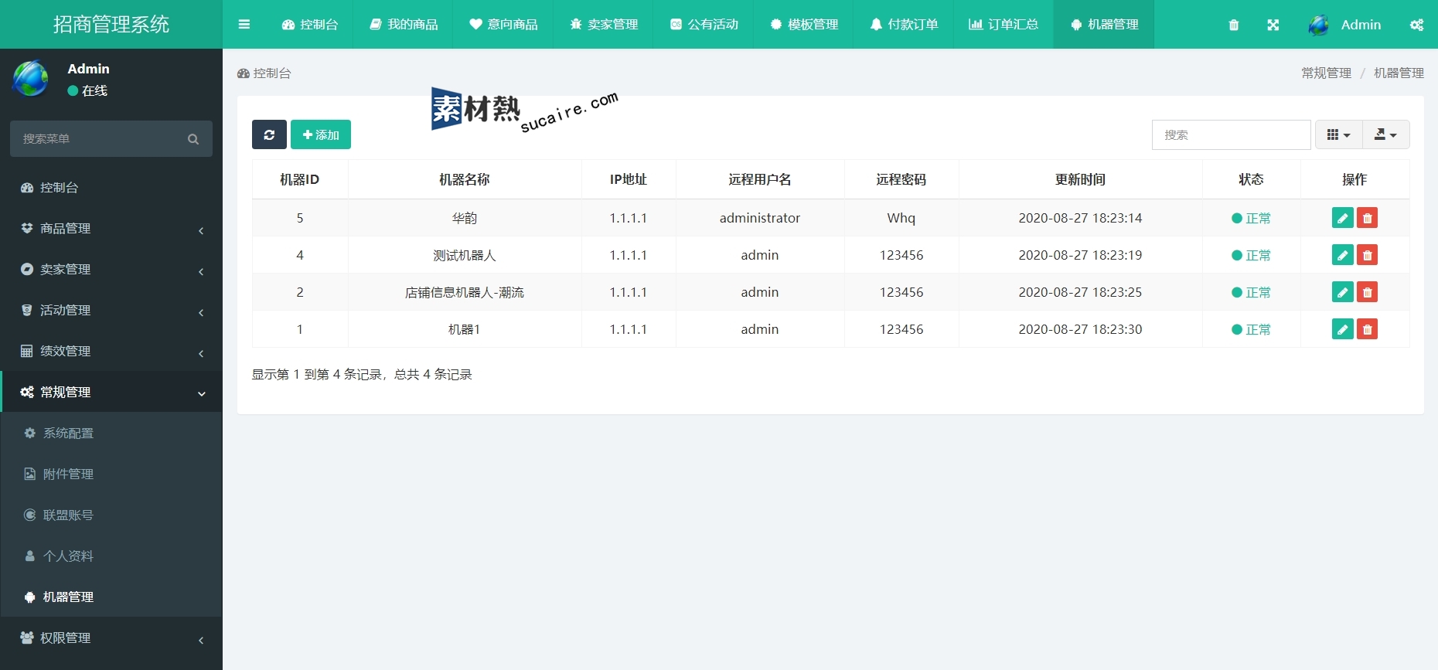Click into the table 搜索 field
Viewport: 1438px width, 670px height.
tap(1231, 134)
